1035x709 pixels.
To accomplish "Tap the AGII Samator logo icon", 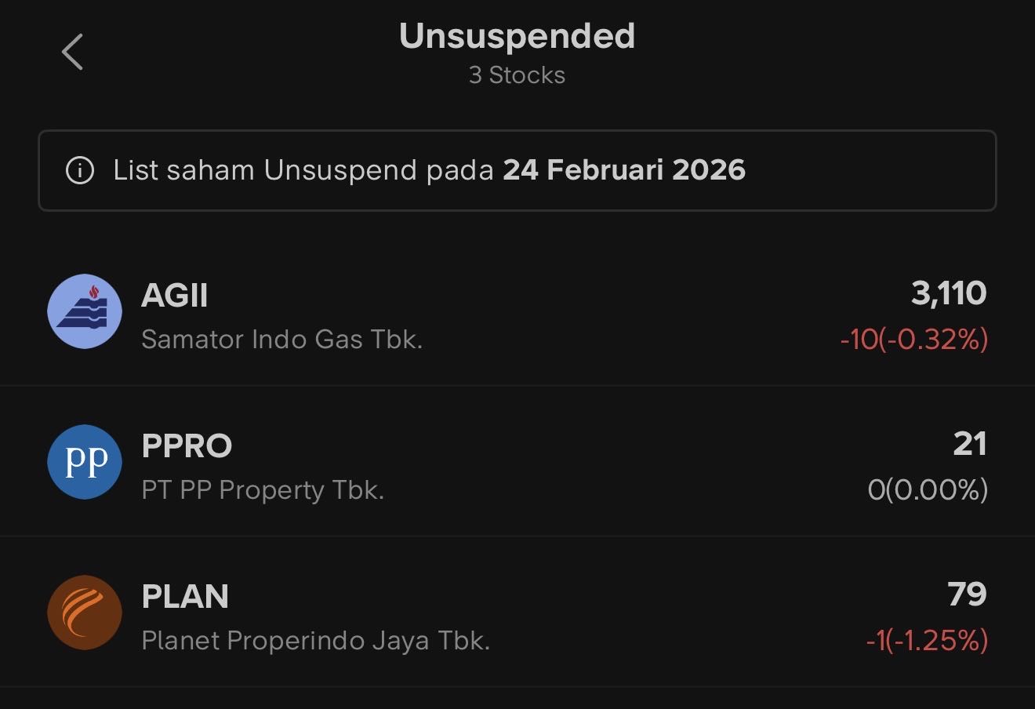I will tap(85, 311).
